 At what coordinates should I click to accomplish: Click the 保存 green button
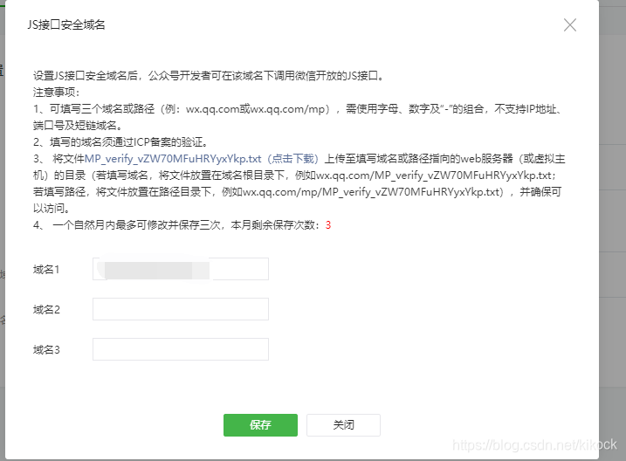pyautogui.click(x=260, y=424)
